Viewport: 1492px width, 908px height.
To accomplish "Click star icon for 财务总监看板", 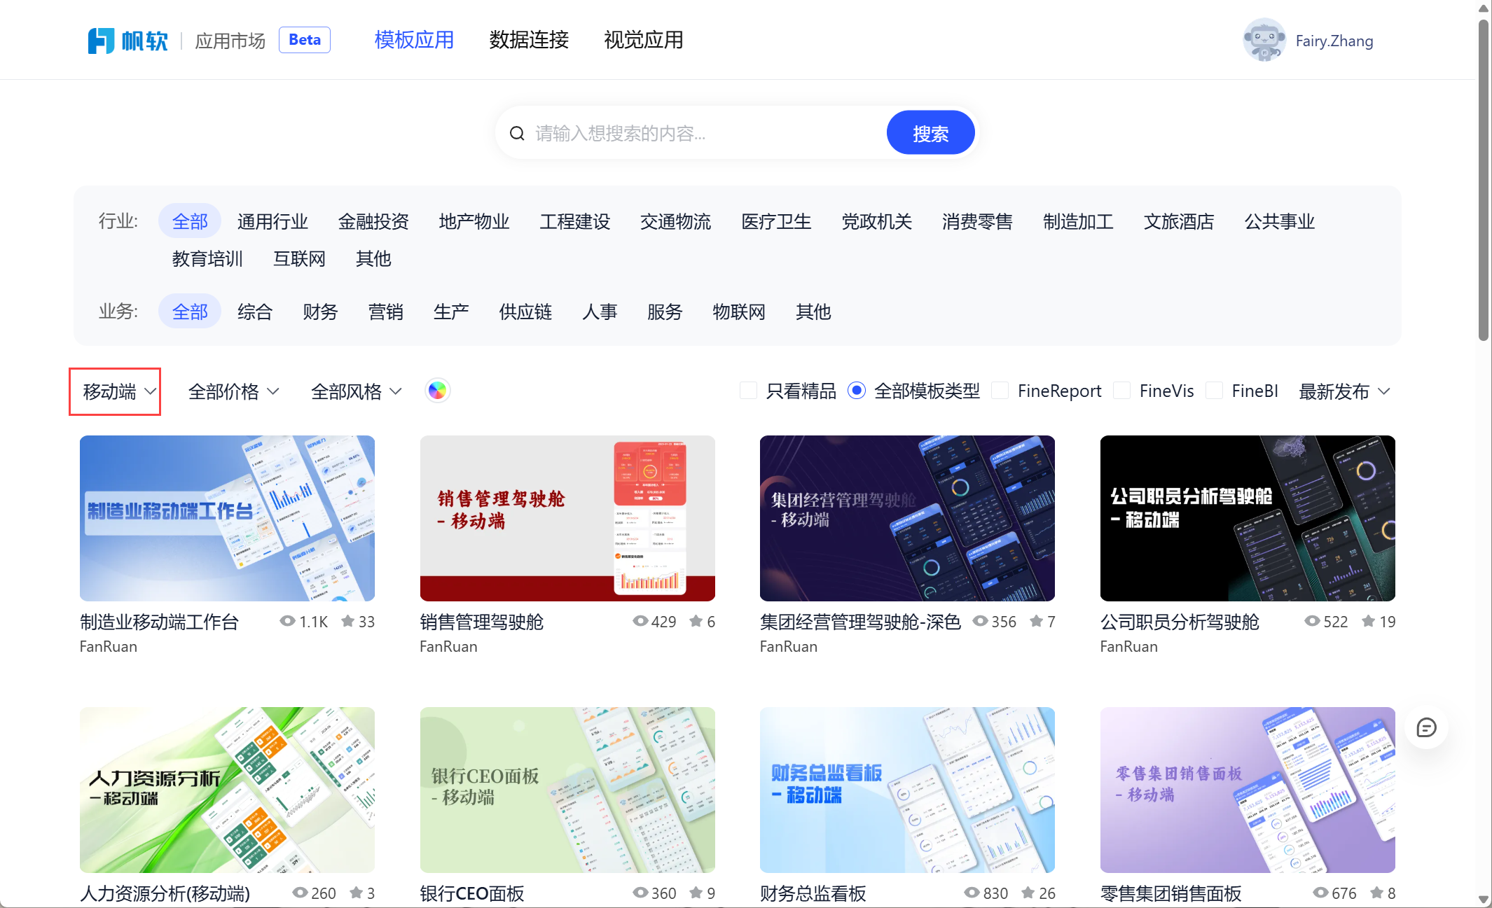I will (x=1028, y=893).
